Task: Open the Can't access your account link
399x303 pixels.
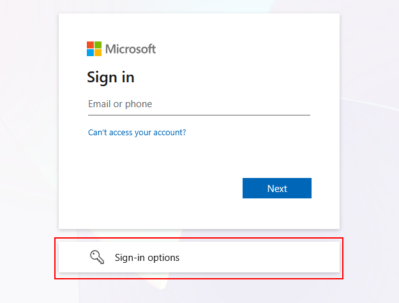Action: [137, 133]
